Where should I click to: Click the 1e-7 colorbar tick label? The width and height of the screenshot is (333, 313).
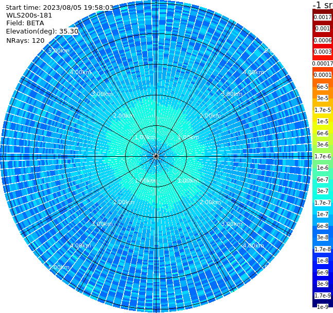pyautogui.click(x=323, y=214)
